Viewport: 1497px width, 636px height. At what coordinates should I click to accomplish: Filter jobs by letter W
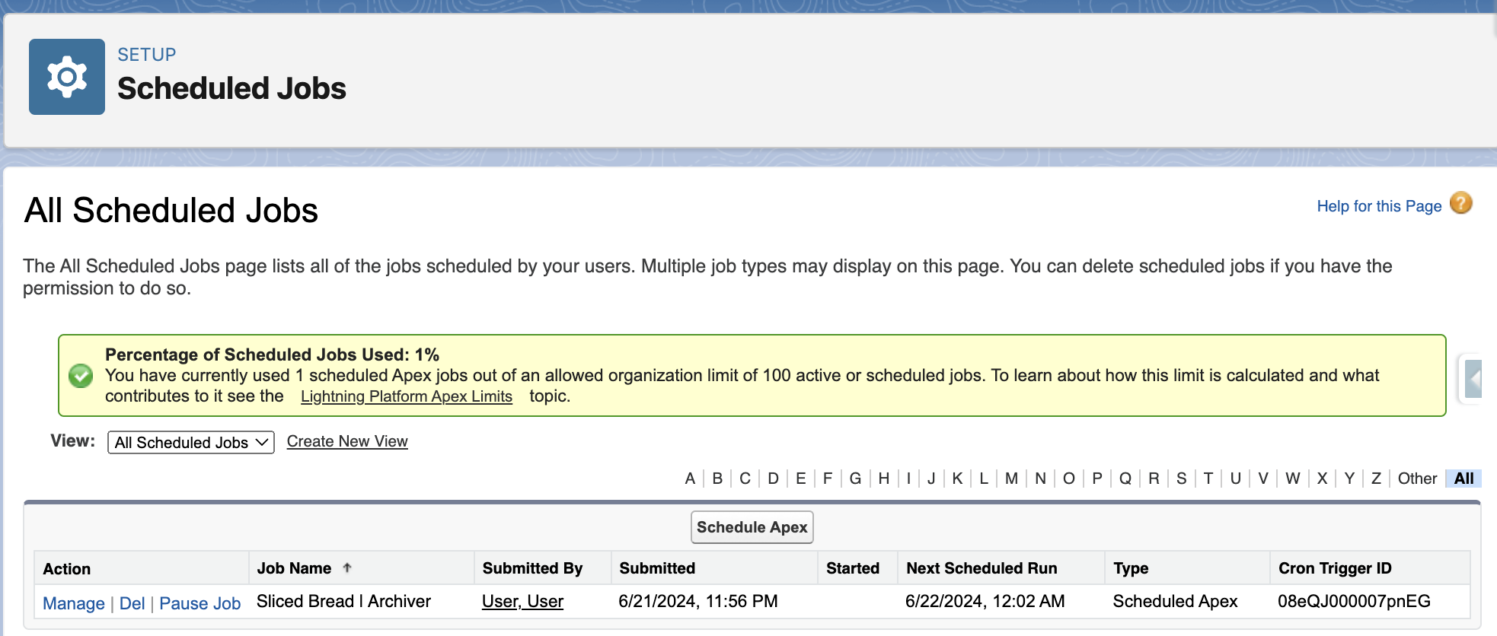point(1292,479)
